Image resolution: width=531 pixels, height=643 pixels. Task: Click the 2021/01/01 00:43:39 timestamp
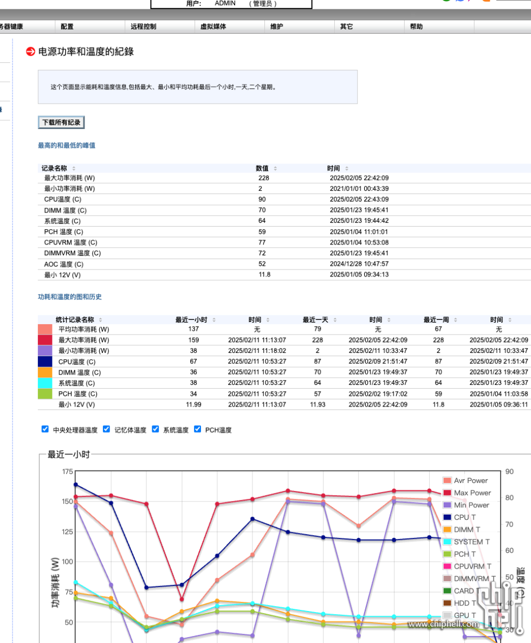point(359,189)
